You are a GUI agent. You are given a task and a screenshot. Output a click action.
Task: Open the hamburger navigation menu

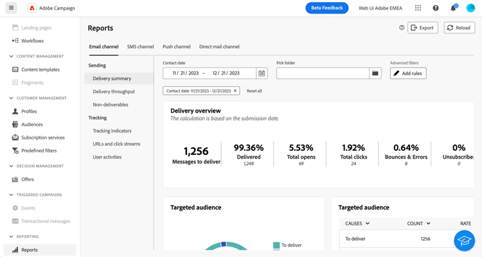coord(12,8)
